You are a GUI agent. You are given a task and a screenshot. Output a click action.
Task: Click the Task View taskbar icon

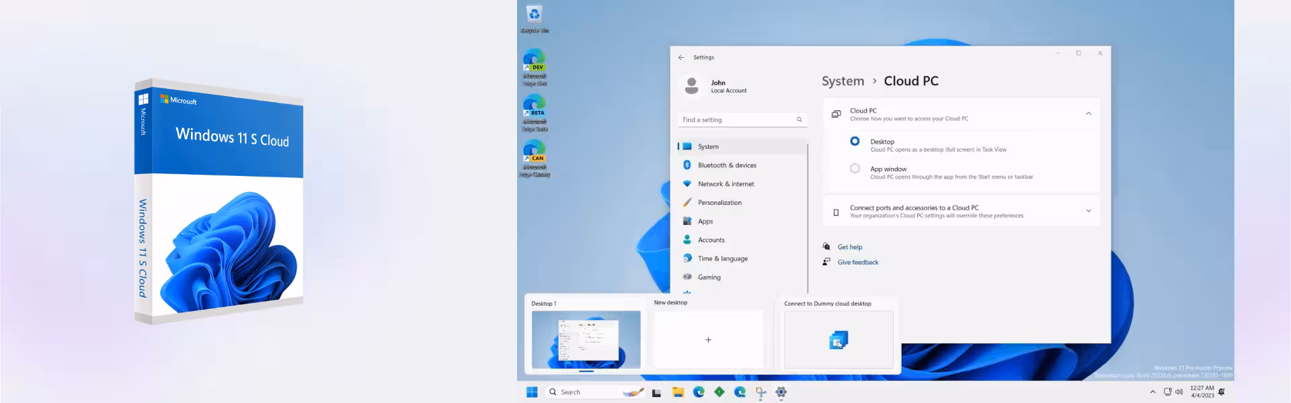click(x=657, y=392)
